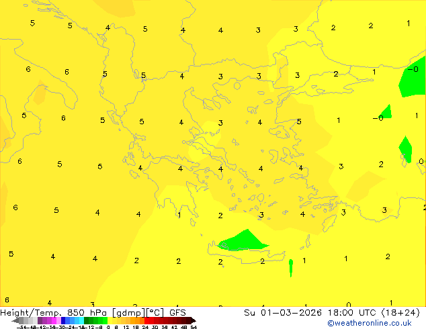Click the "GFS" model label in the title

pyautogui.click(x=177, y=313)
